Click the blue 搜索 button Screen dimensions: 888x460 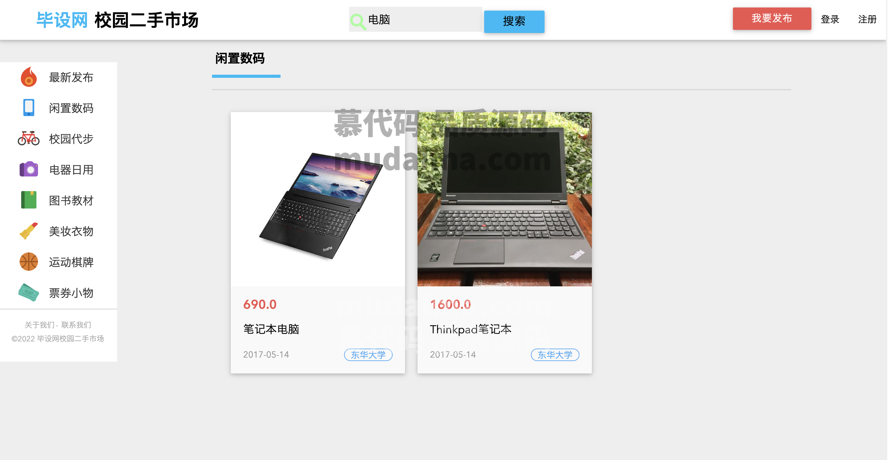tap(514, 22)
